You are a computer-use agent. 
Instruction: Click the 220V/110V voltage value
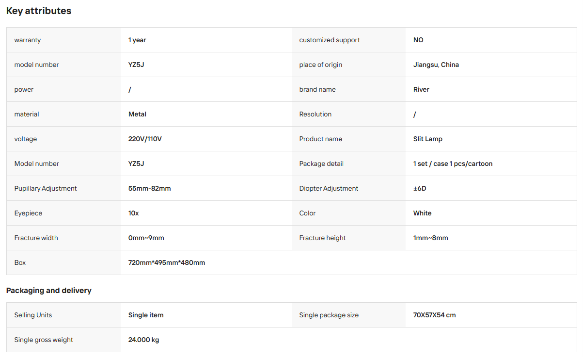(x=145, y=139)
